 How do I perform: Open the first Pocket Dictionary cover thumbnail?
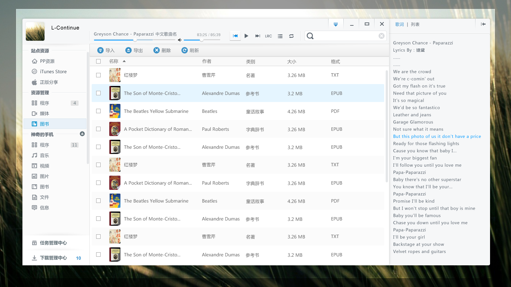click(115, 129)
